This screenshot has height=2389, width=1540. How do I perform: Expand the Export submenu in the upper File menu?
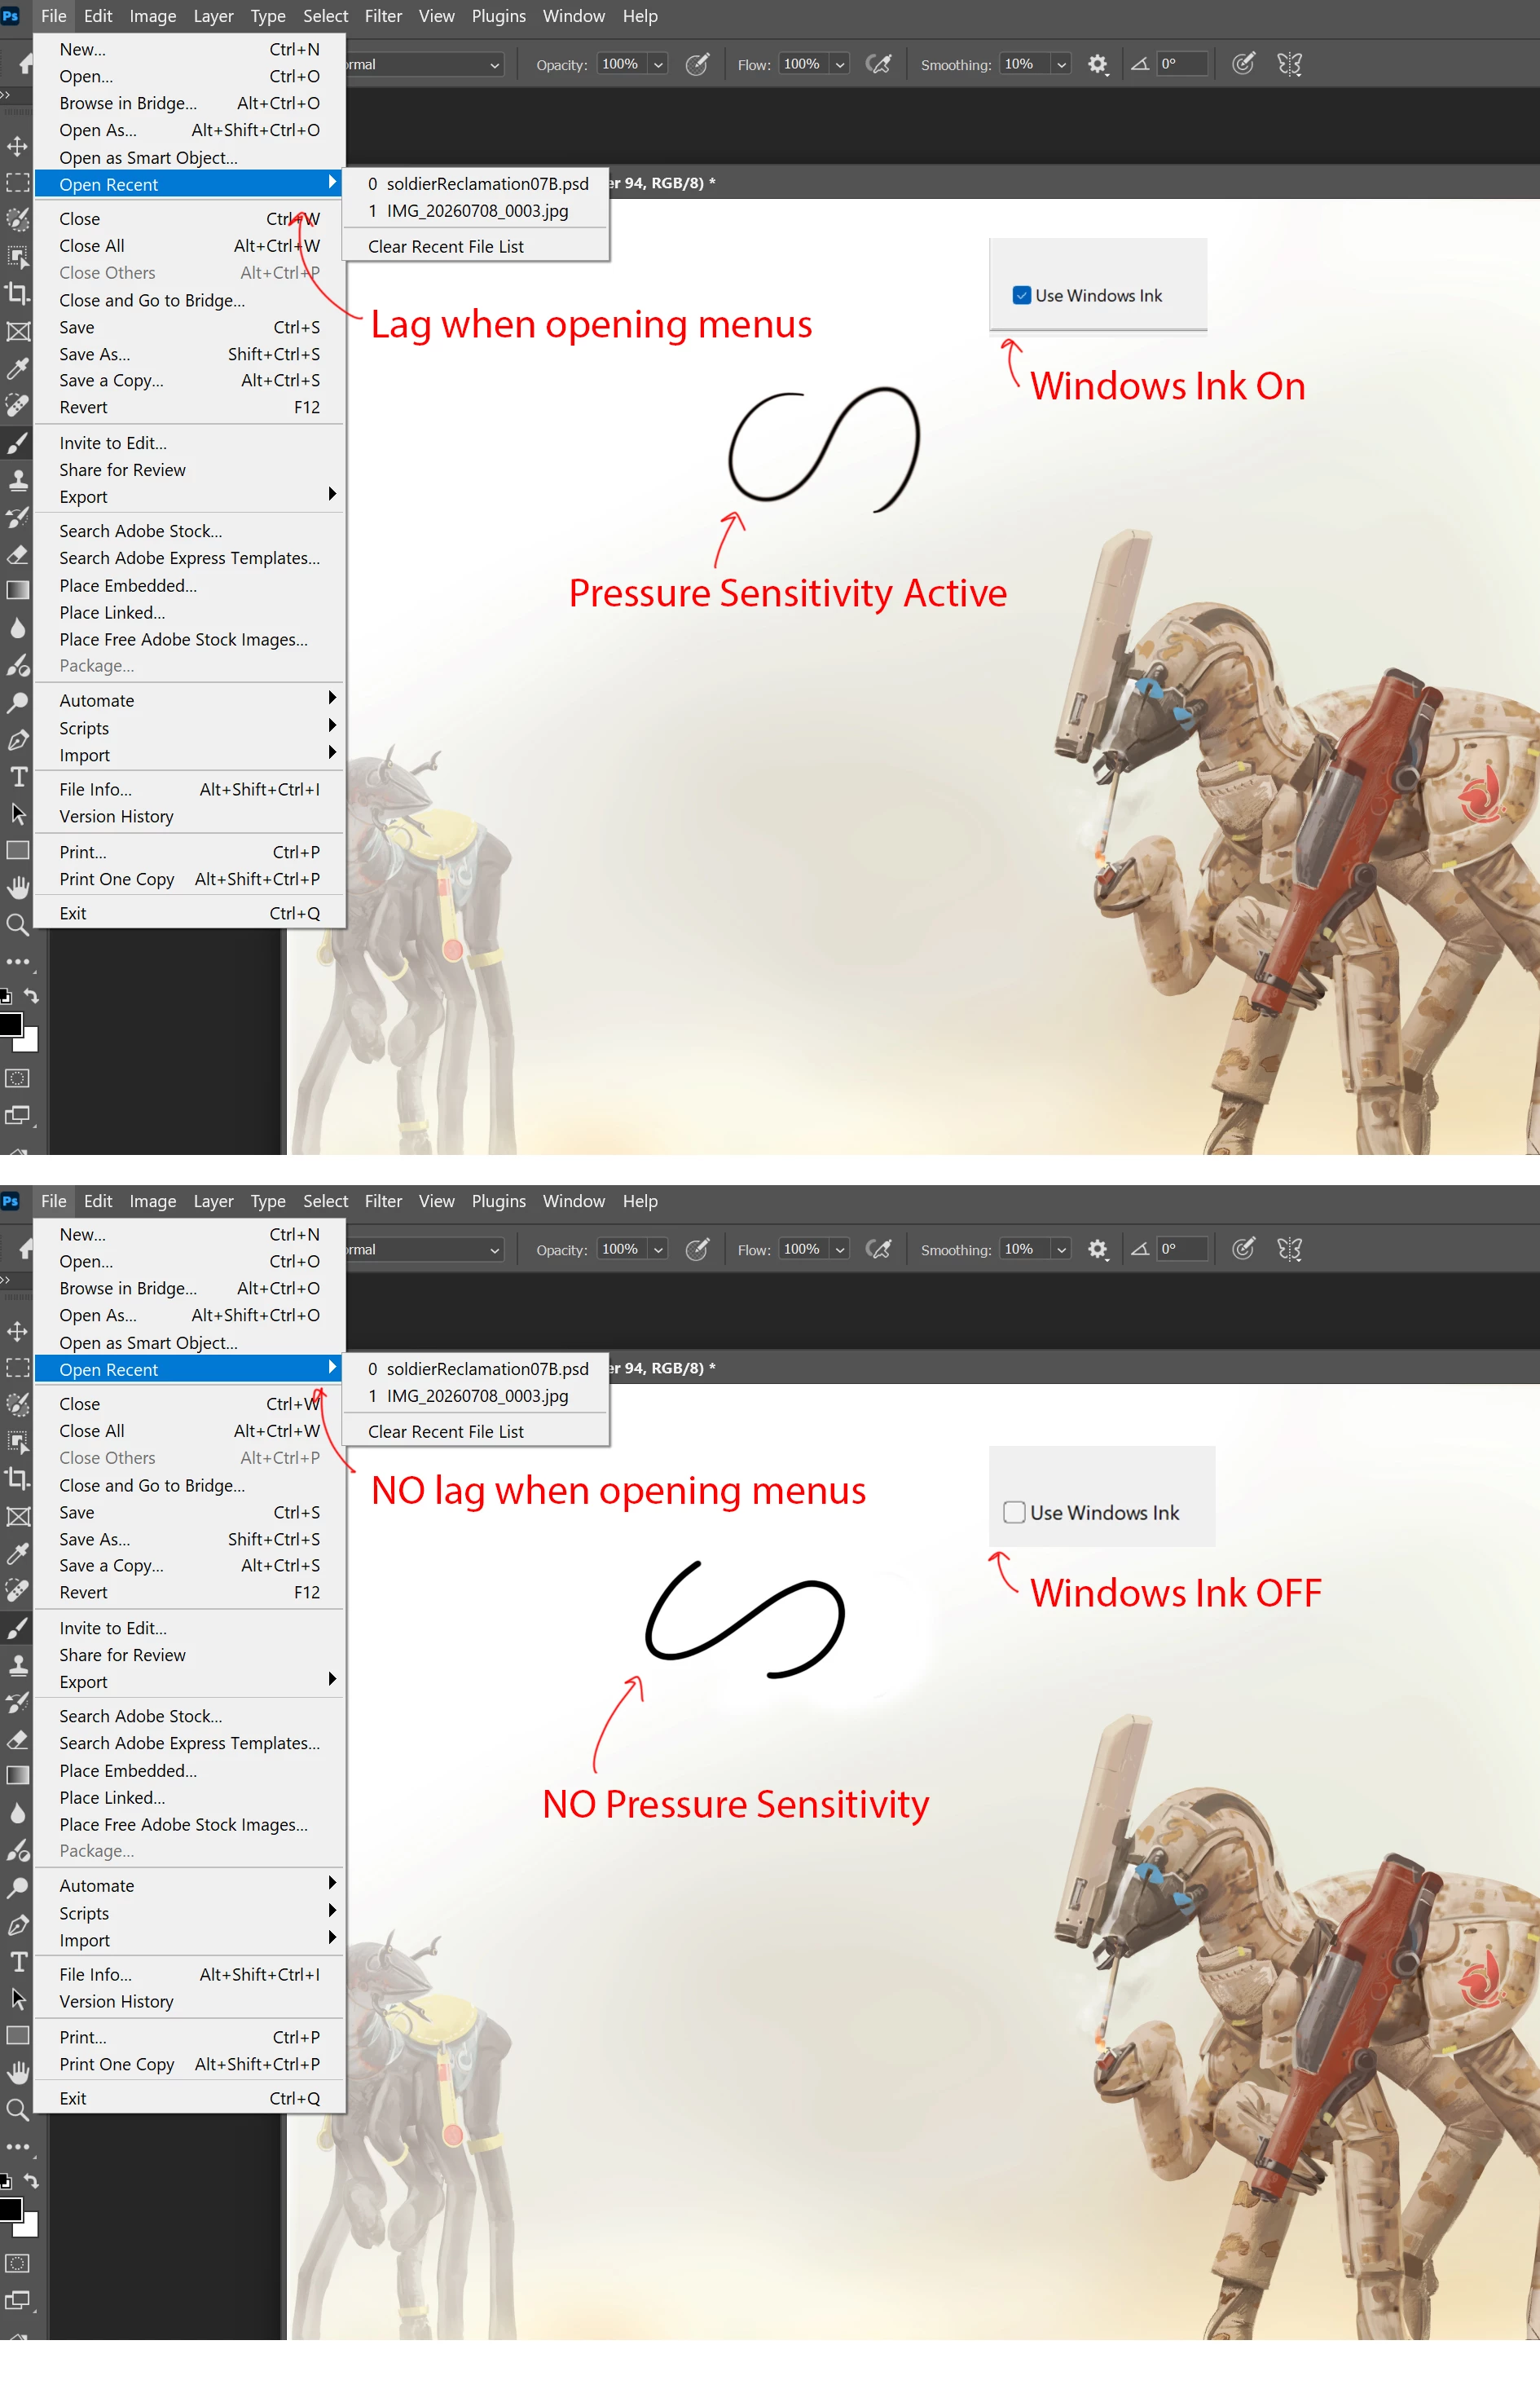click(189, 497)
